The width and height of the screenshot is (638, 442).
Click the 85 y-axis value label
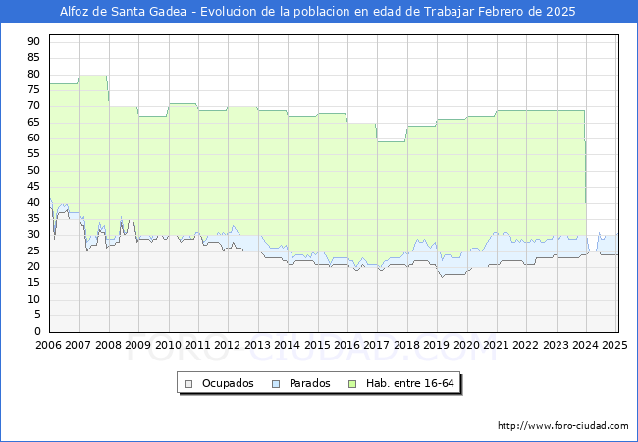(33, 58)
